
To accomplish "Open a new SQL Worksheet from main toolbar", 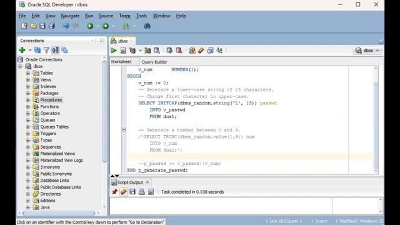I will pyautogui.click(x=126, y=26).
